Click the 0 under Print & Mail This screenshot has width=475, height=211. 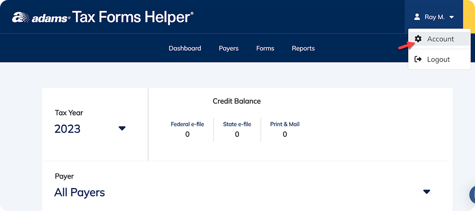(285, 134)
